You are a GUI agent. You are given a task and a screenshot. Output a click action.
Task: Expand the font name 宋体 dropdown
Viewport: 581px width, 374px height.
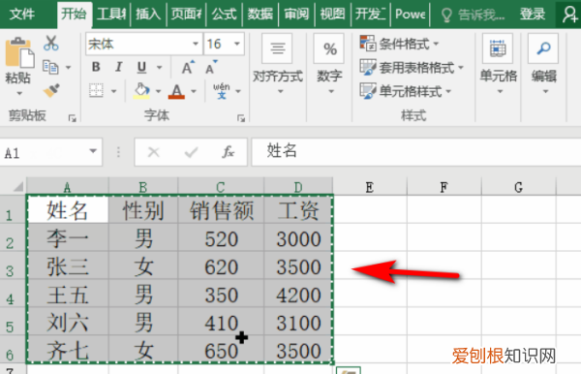tap(196, 44)
